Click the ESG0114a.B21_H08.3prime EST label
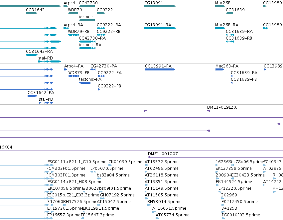 pyautogui.click(x=75, y=182)
